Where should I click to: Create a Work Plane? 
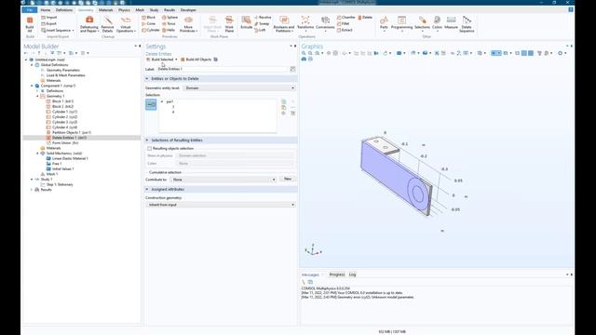pyautogui.click(x=229, y=24)
